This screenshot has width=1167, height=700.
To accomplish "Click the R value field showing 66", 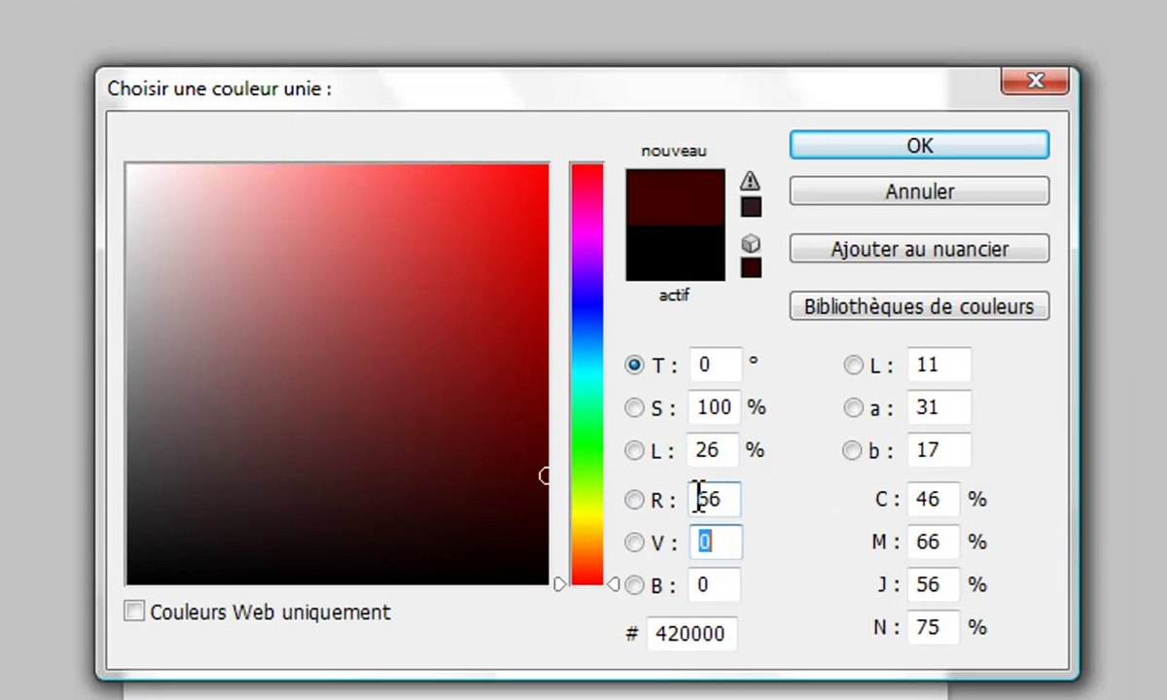I will point(716,500).
